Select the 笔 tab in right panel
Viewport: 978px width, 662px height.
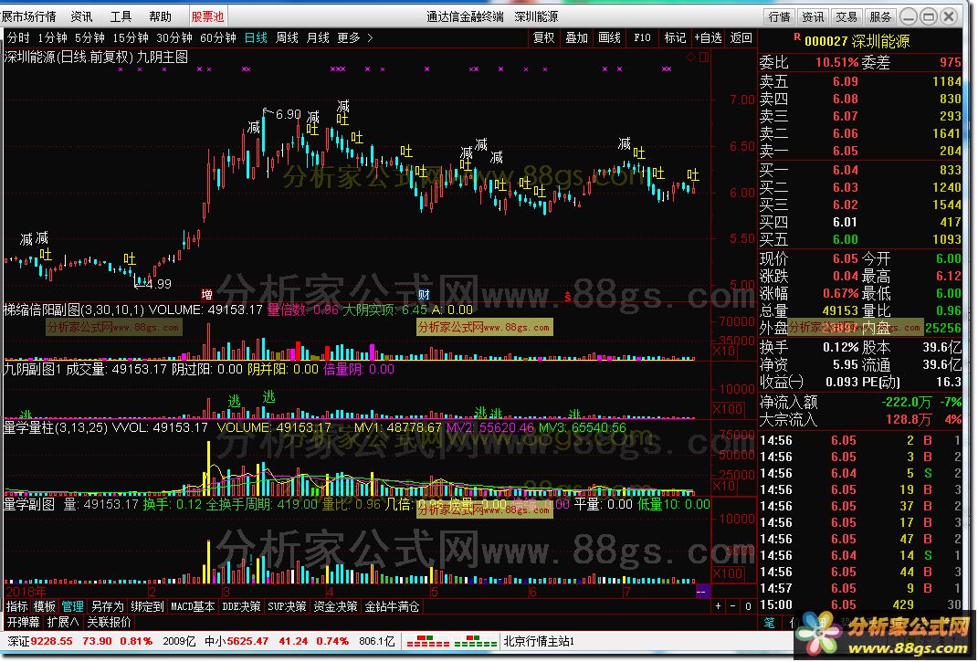point(770,623)
